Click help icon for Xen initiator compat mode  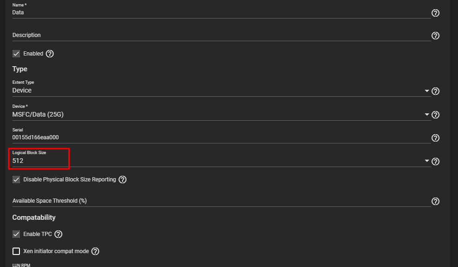pyautogui.click(x=95, y=251)
